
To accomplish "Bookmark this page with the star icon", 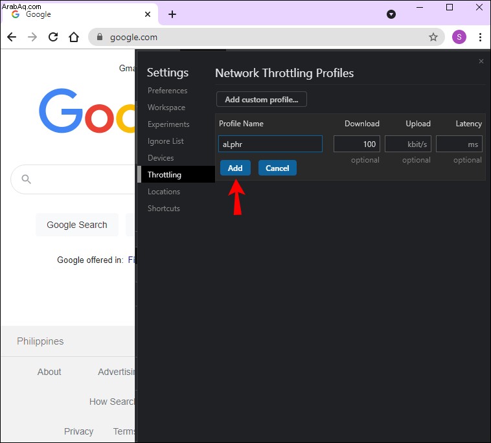I will (x=433, y=37).
